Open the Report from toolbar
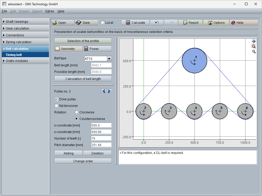The image size is (262, 196). 190,22
